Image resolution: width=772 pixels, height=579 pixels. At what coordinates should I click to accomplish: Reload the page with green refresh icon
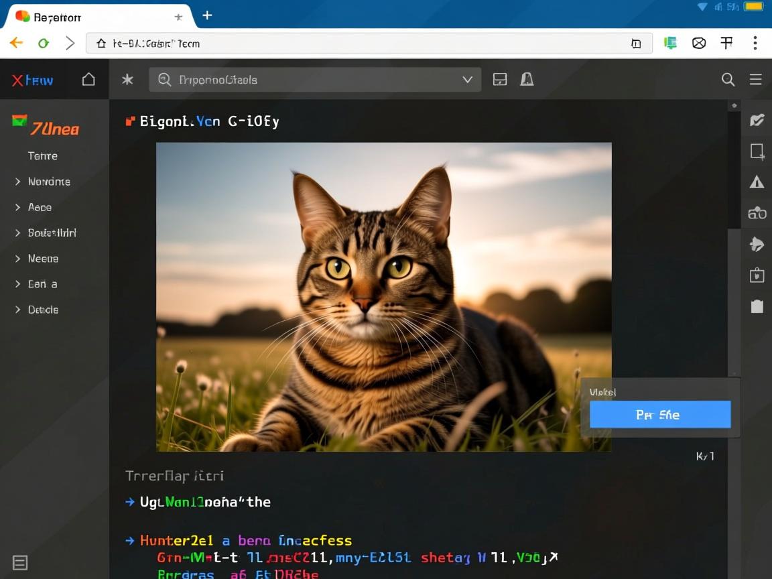pos(44,44)
